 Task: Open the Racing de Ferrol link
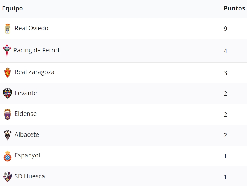click(x=36, y=50)
